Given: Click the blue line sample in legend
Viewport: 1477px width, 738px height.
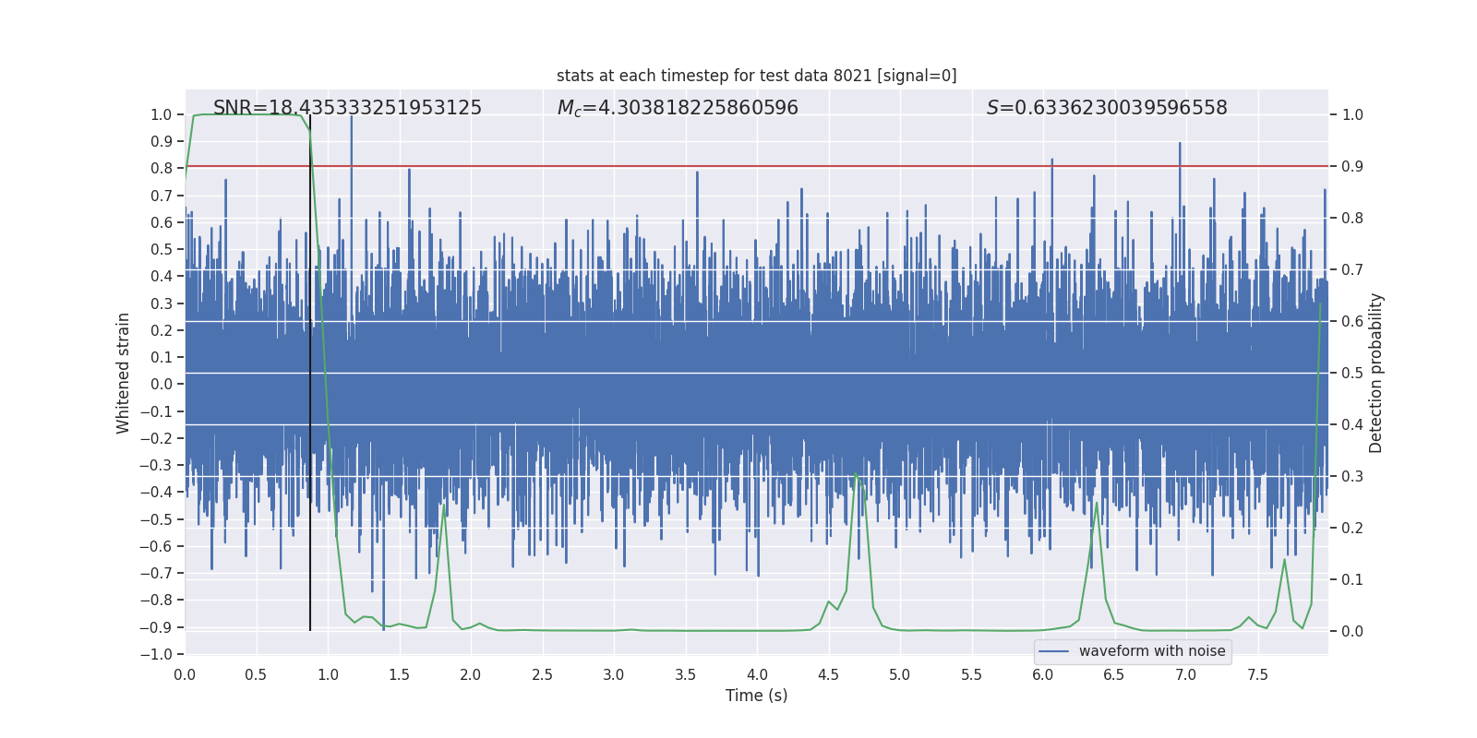Looking at the screenshot, I should click(x=1054, y=651).
